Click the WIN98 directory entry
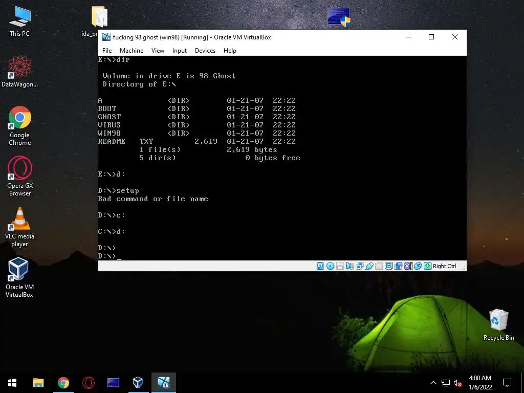Viewport: 524px width, 393px height. coord(197,133)
